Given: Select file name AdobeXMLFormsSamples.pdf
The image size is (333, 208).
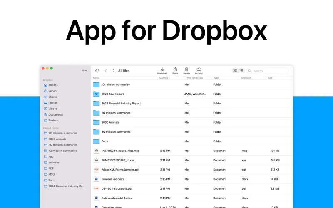Looking at the screenshot, I should pos(120,170).
